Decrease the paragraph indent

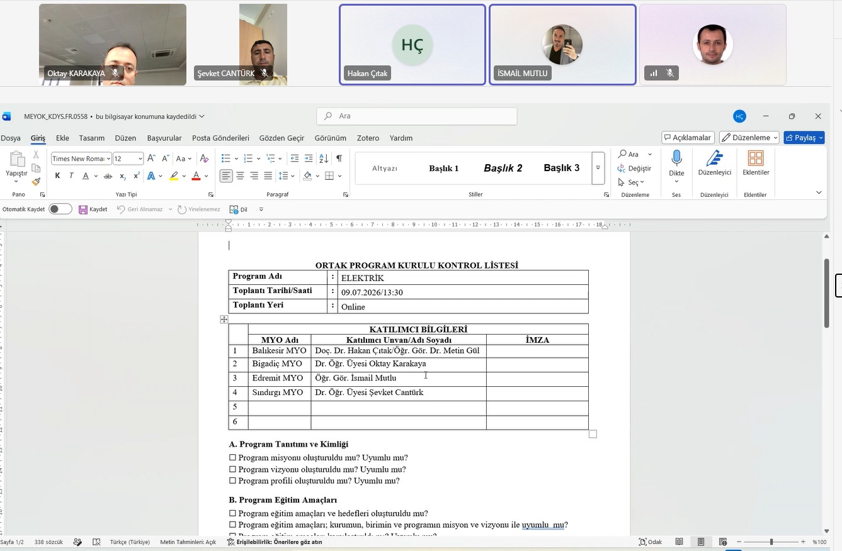pos(295,159)
